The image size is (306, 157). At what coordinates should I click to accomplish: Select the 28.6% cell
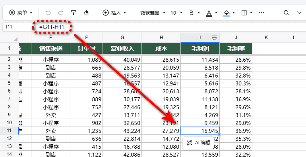coord(236,60)
